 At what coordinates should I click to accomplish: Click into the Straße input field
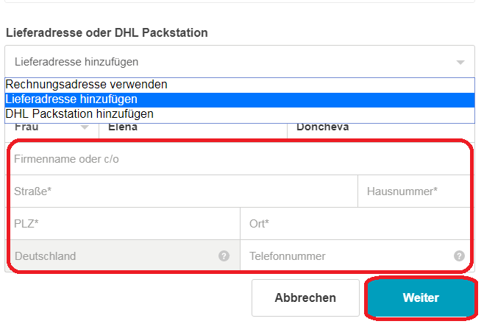coord(182,191)
